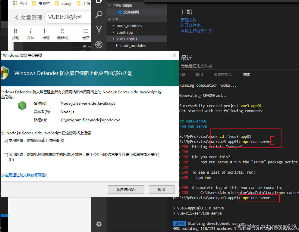The image size is (299, 232).
Task: Click 无最近使用文件夹 text
Action: pos(197,66)
